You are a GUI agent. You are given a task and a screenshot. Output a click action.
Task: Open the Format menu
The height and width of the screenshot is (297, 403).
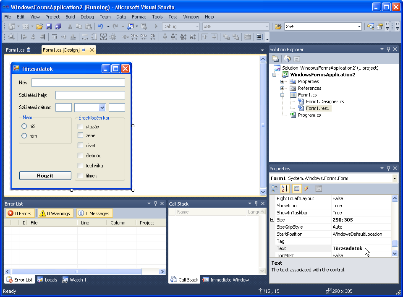pos(139,17)
